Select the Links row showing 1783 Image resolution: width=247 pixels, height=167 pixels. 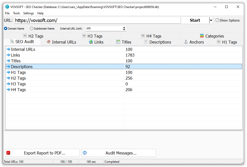coord(124,55)
